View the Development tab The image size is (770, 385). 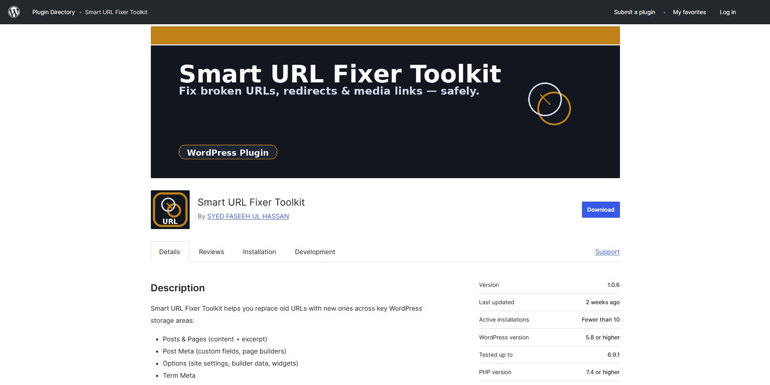click(315, 252)
